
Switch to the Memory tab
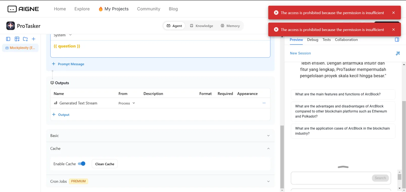click(230, 26)
